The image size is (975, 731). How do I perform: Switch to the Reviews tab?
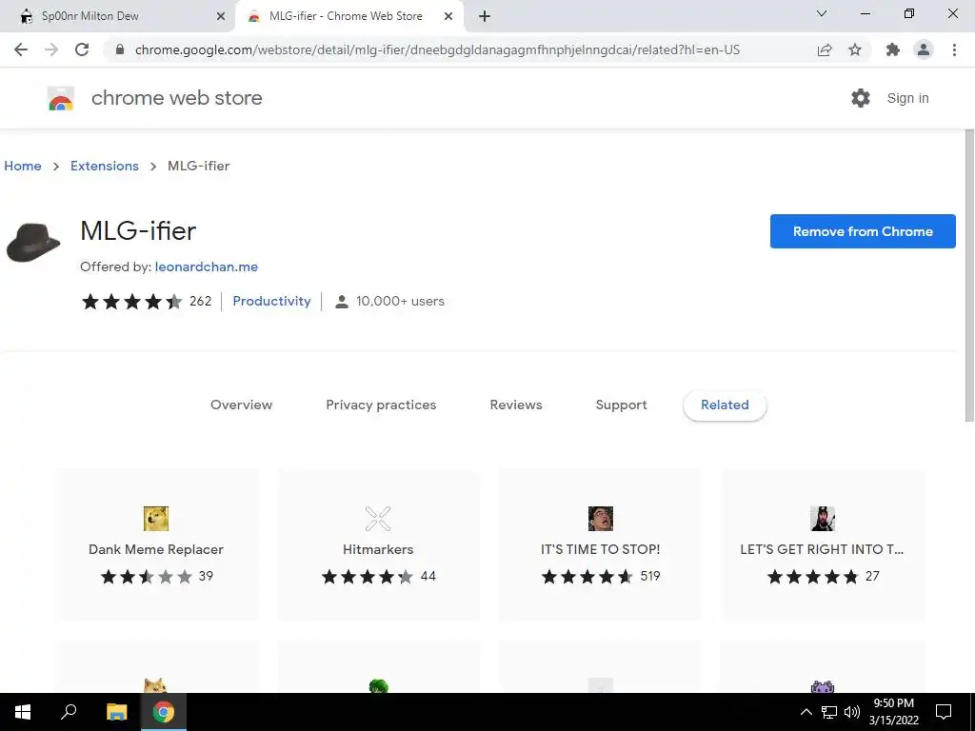[x=516, y=405]
